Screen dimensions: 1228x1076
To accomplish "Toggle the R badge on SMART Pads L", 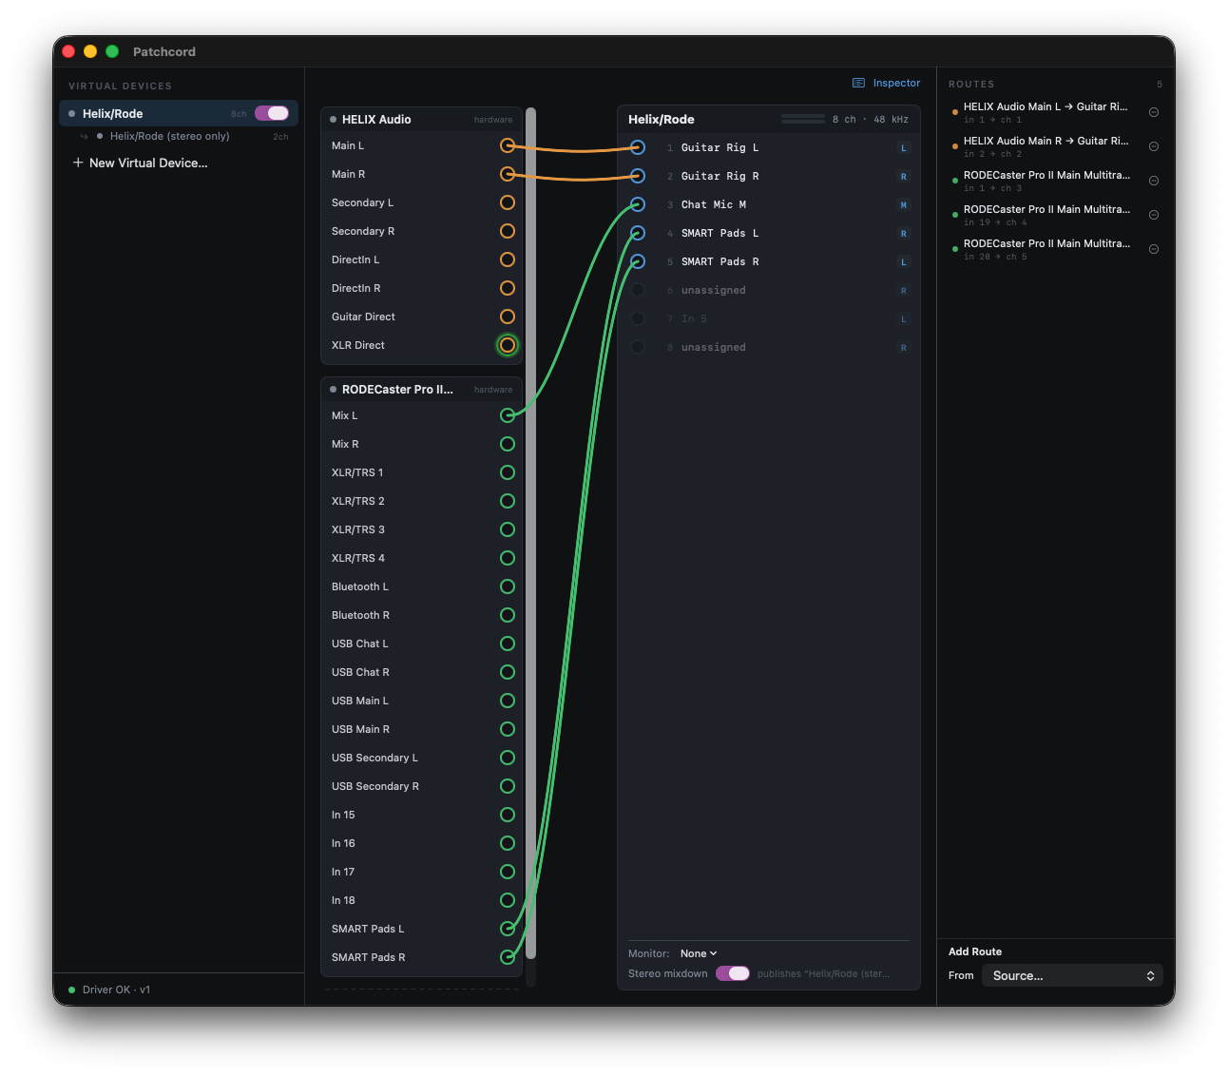I will [x=904, y=234].
